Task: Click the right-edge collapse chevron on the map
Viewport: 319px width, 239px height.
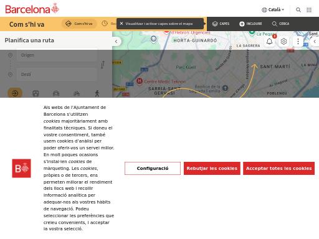Action: (315, 41)
